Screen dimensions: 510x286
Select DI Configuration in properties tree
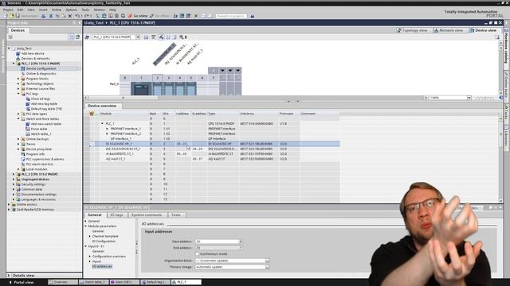click(104, 242)
